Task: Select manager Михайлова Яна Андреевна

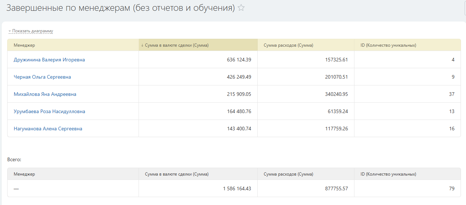Action: coord(45,94)
